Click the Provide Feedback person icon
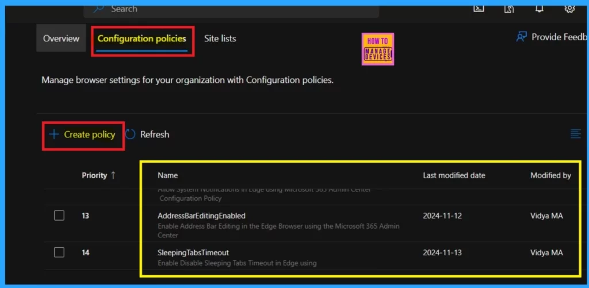The height and width of the screenshot is (288, 589). tap(521, 37)
